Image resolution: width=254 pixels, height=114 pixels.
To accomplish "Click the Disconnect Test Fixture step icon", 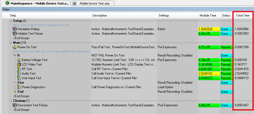I will pyautogui.click(x=15, y=105).
